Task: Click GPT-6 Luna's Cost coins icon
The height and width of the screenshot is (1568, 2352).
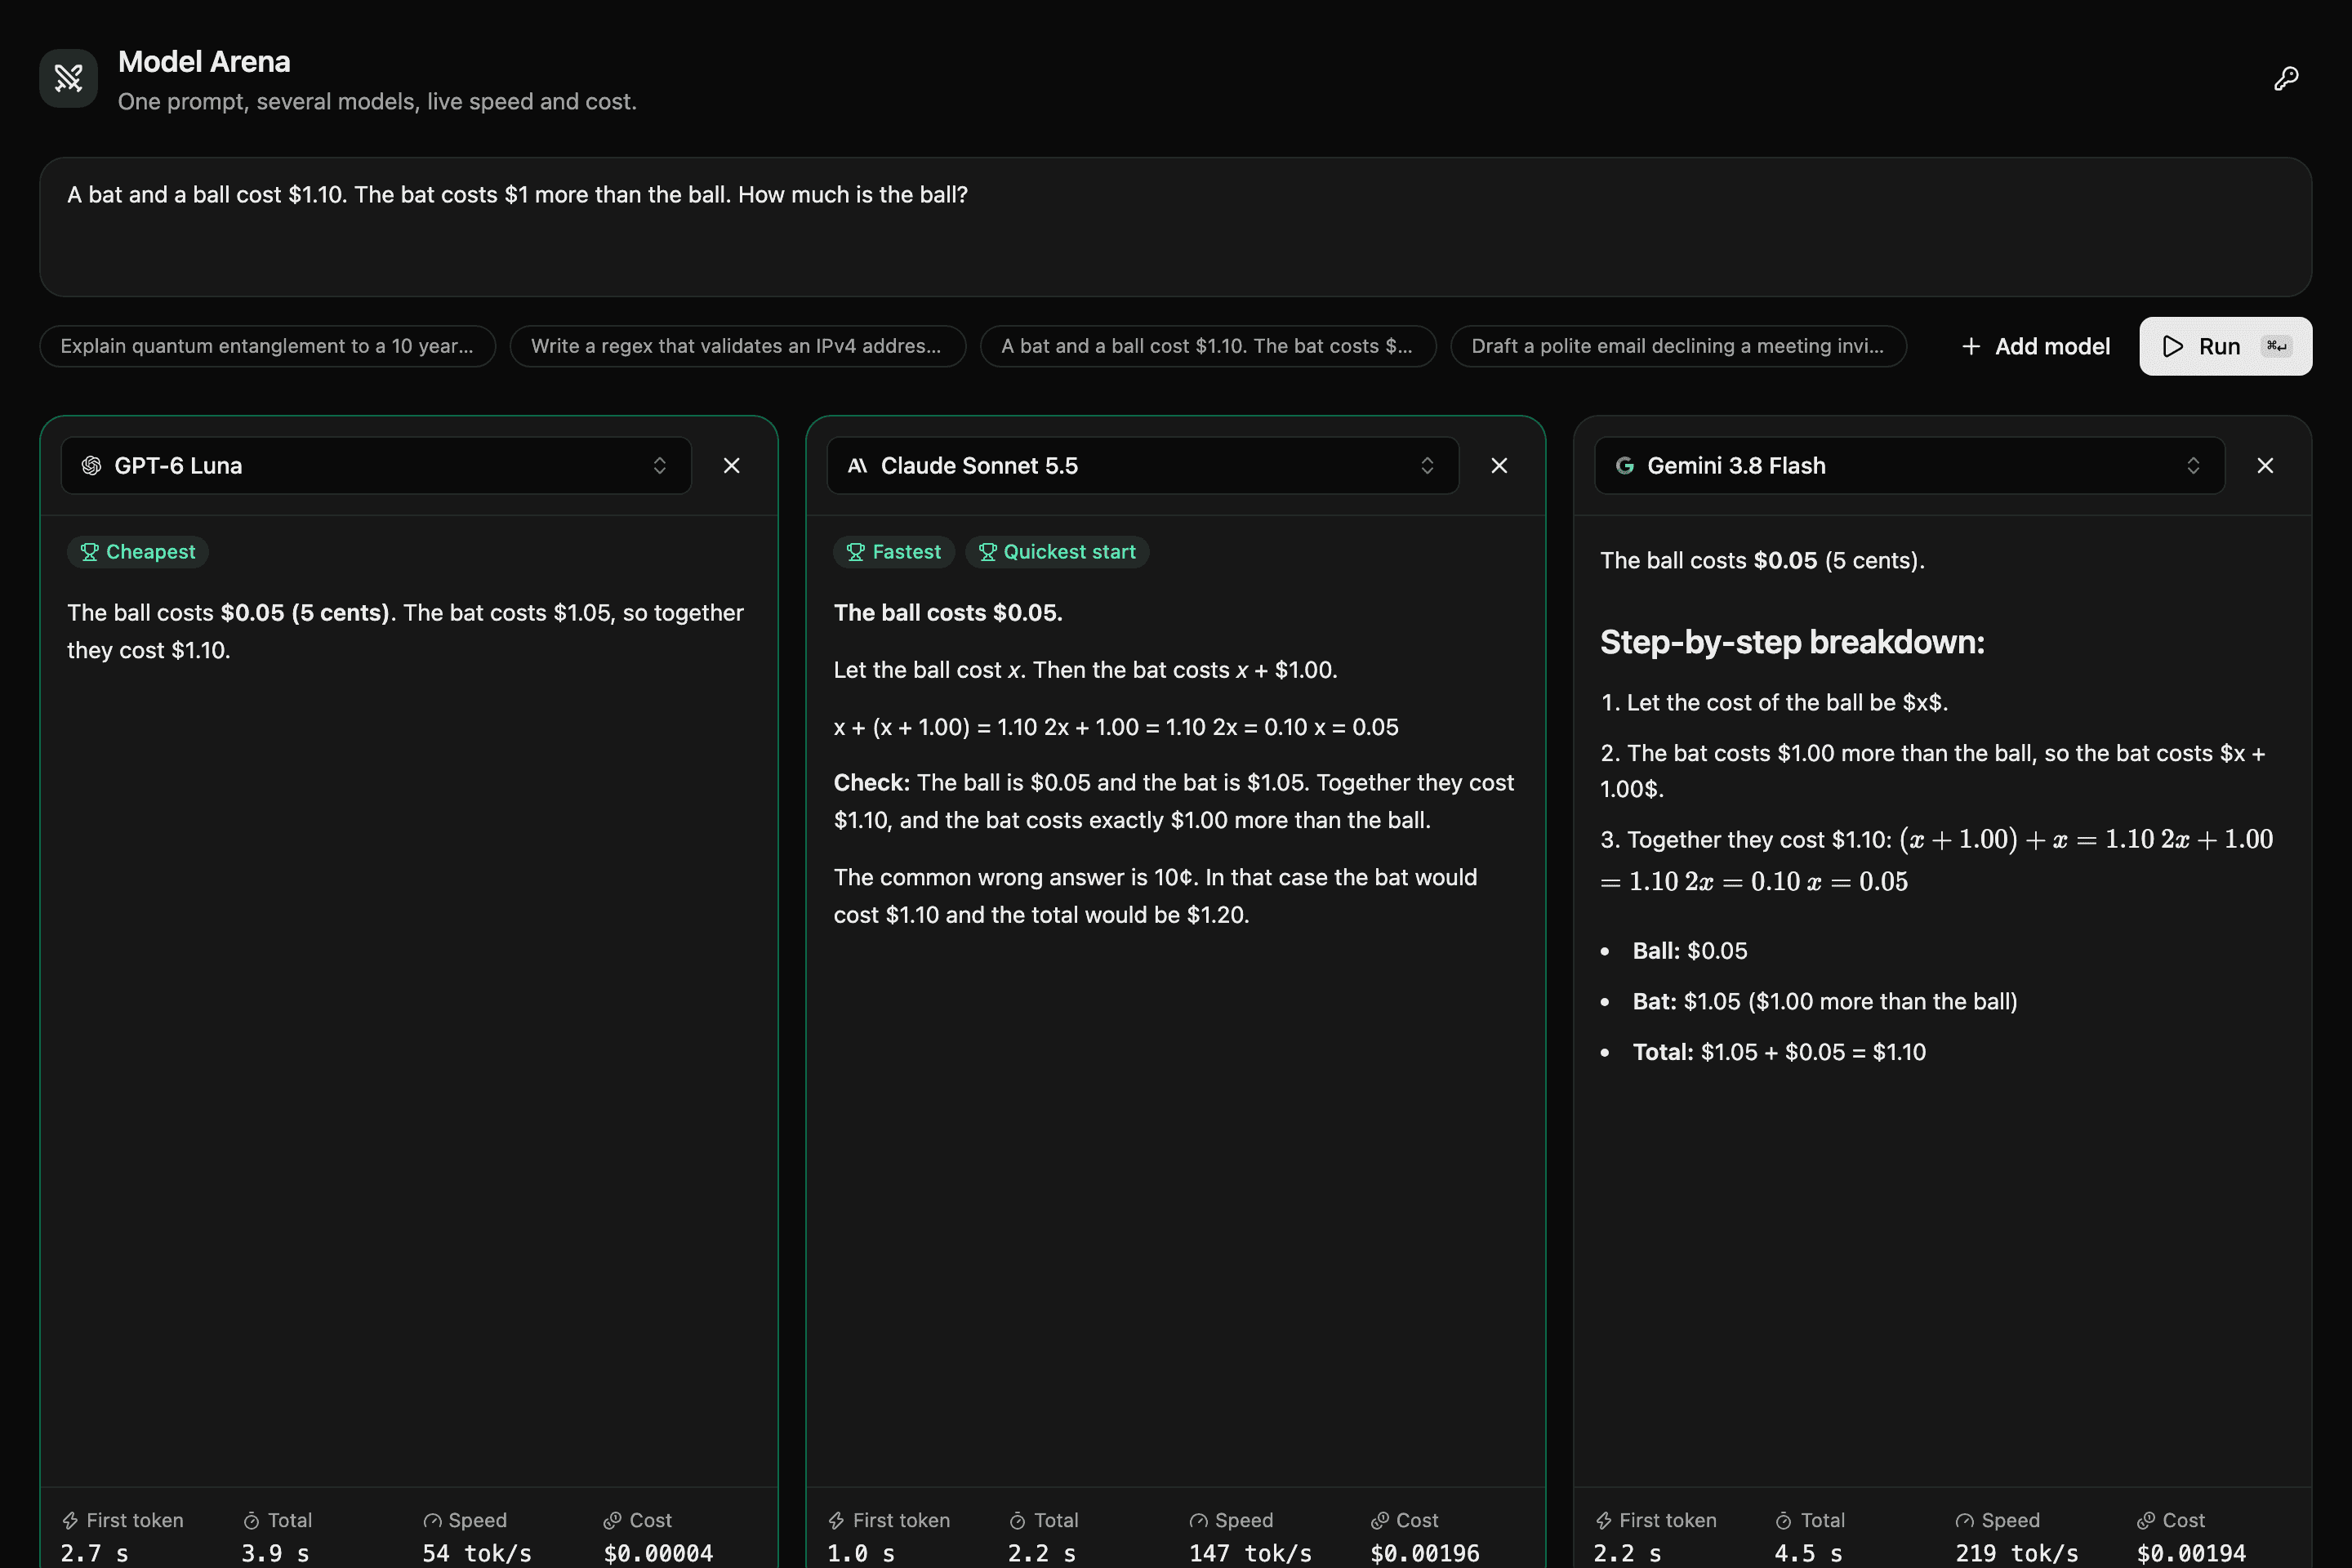Action: pyautogui.click(x=613, y=1520)
